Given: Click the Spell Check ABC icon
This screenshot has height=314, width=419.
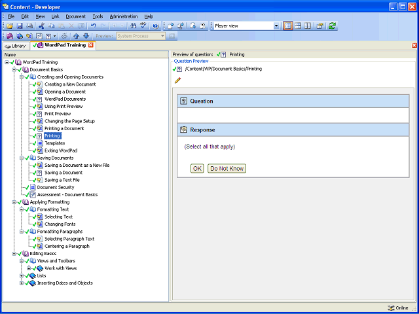Looking at the screenshot, I should (x=143, y=26).
